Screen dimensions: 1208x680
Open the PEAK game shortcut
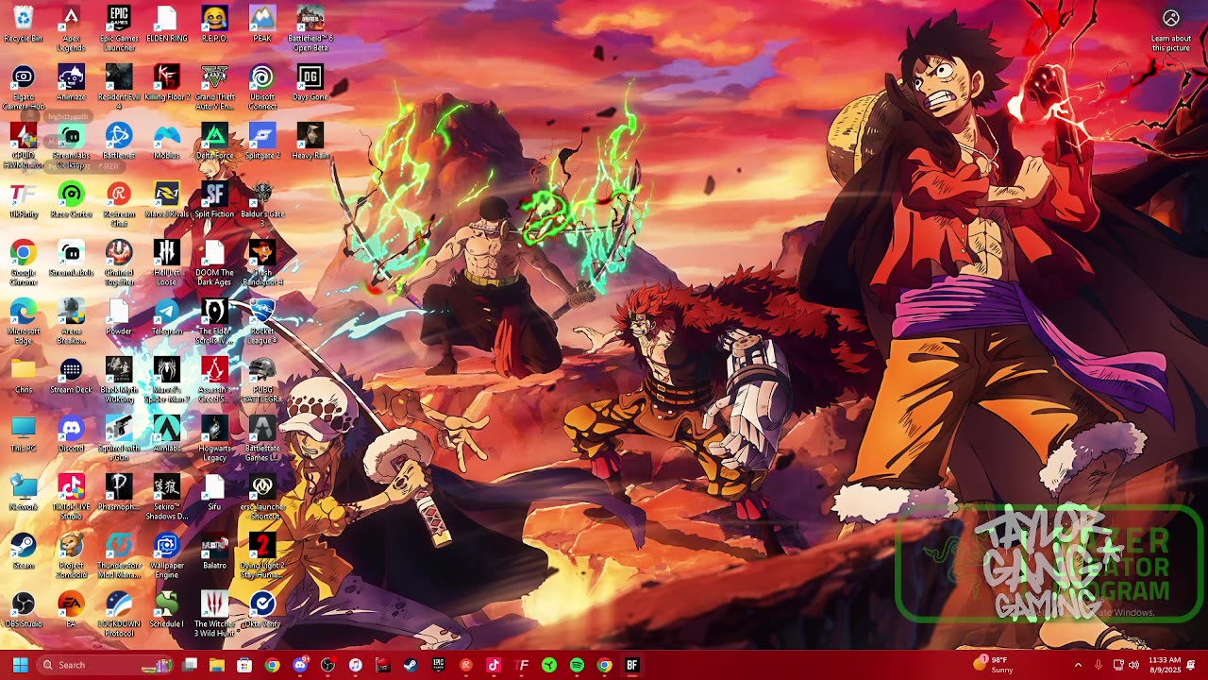point(262,25)
